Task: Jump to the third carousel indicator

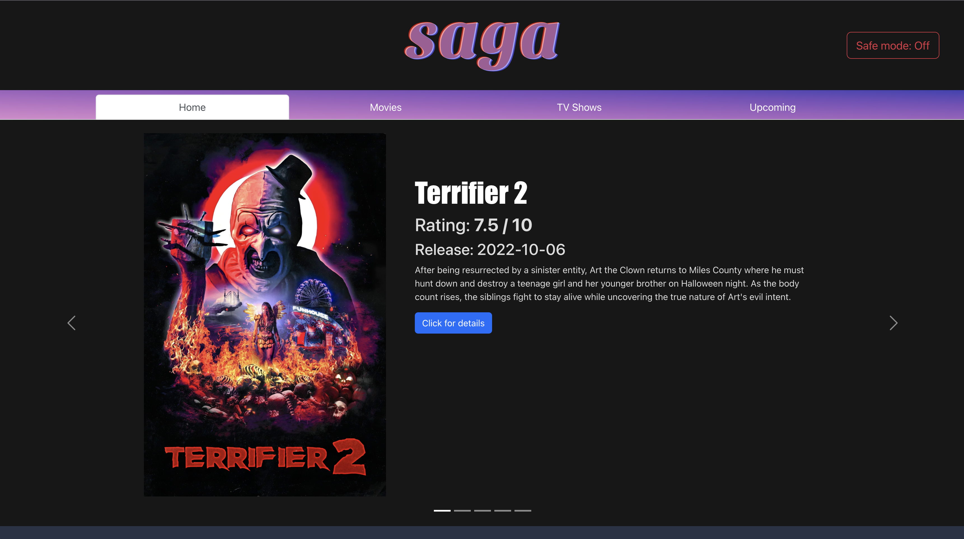Action: (x=482, y=510)
